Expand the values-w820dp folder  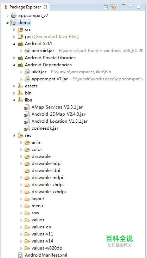point(21,248)
